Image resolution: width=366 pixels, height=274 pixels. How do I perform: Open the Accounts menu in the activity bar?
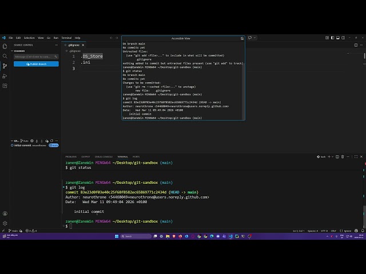point(5,213)
